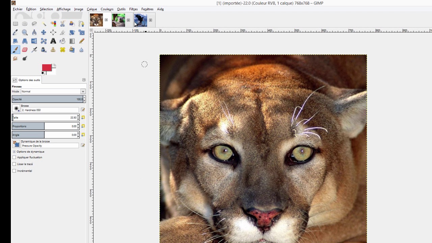Click the active Paintbrush tool
432x243 pixels.
(15, 50)
